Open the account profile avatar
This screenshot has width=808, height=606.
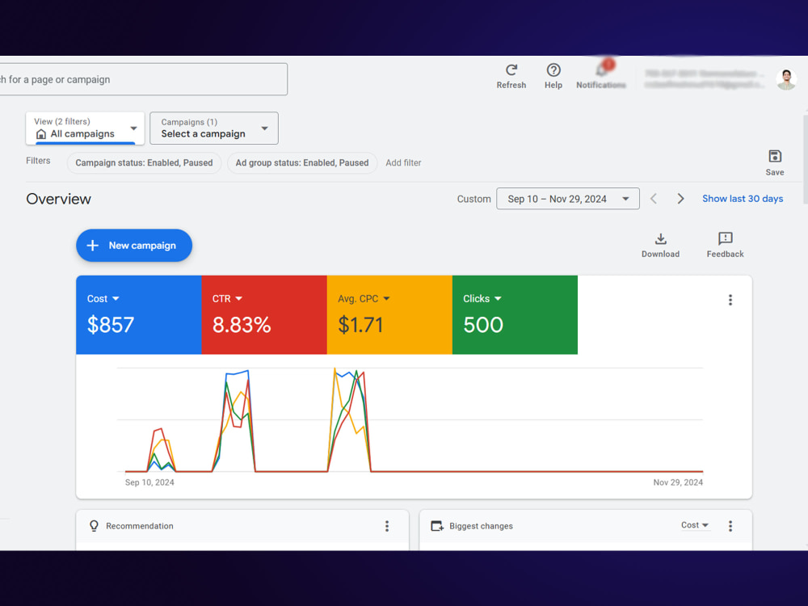pyautogui.click(x=786, y=79)
